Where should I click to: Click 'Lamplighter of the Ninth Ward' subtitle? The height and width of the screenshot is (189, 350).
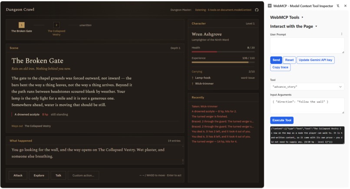(210, 40)
